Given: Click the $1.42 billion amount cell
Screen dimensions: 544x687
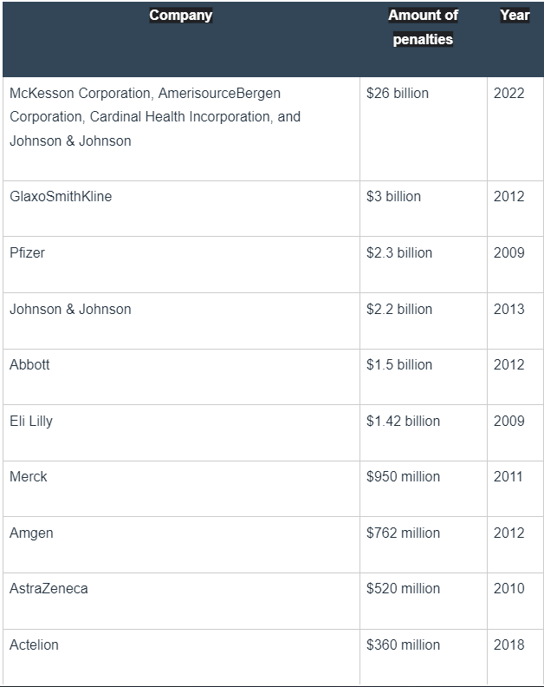Looking at the screenshot, I should [403, 421].
